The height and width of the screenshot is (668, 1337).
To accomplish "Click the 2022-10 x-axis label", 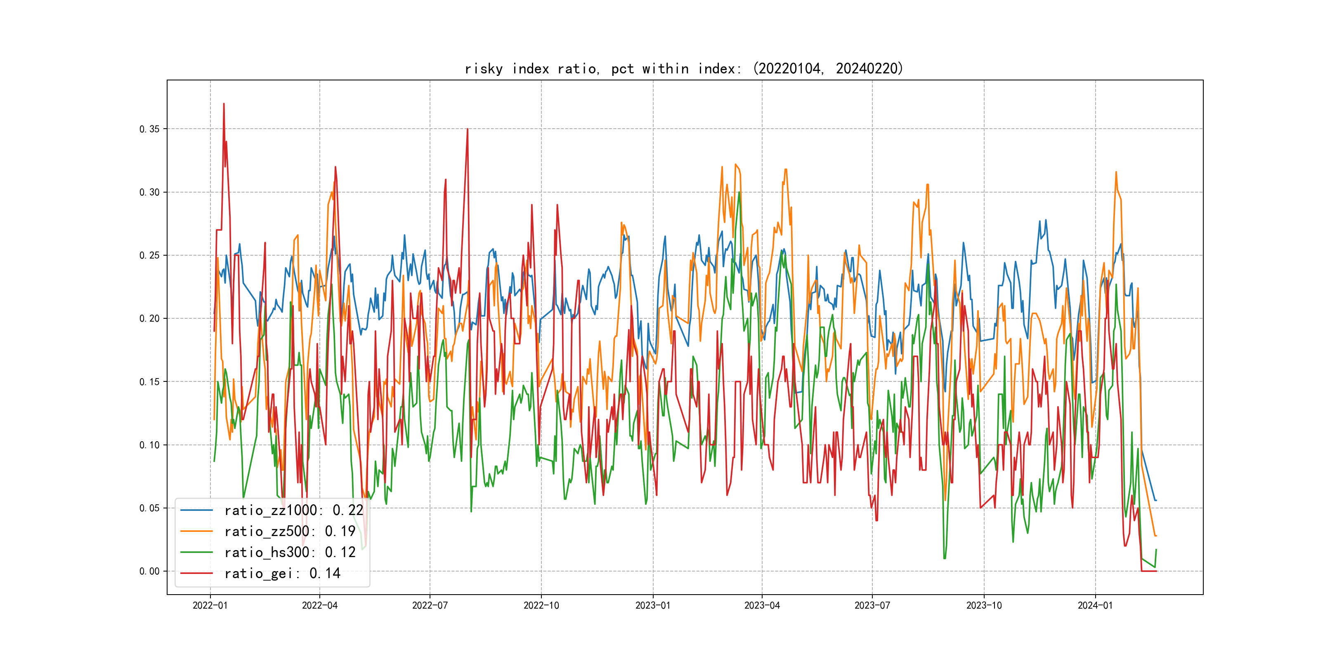I will click(x=541, y=606).
